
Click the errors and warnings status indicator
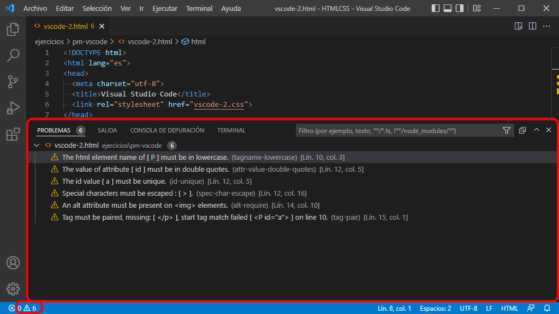22,308
